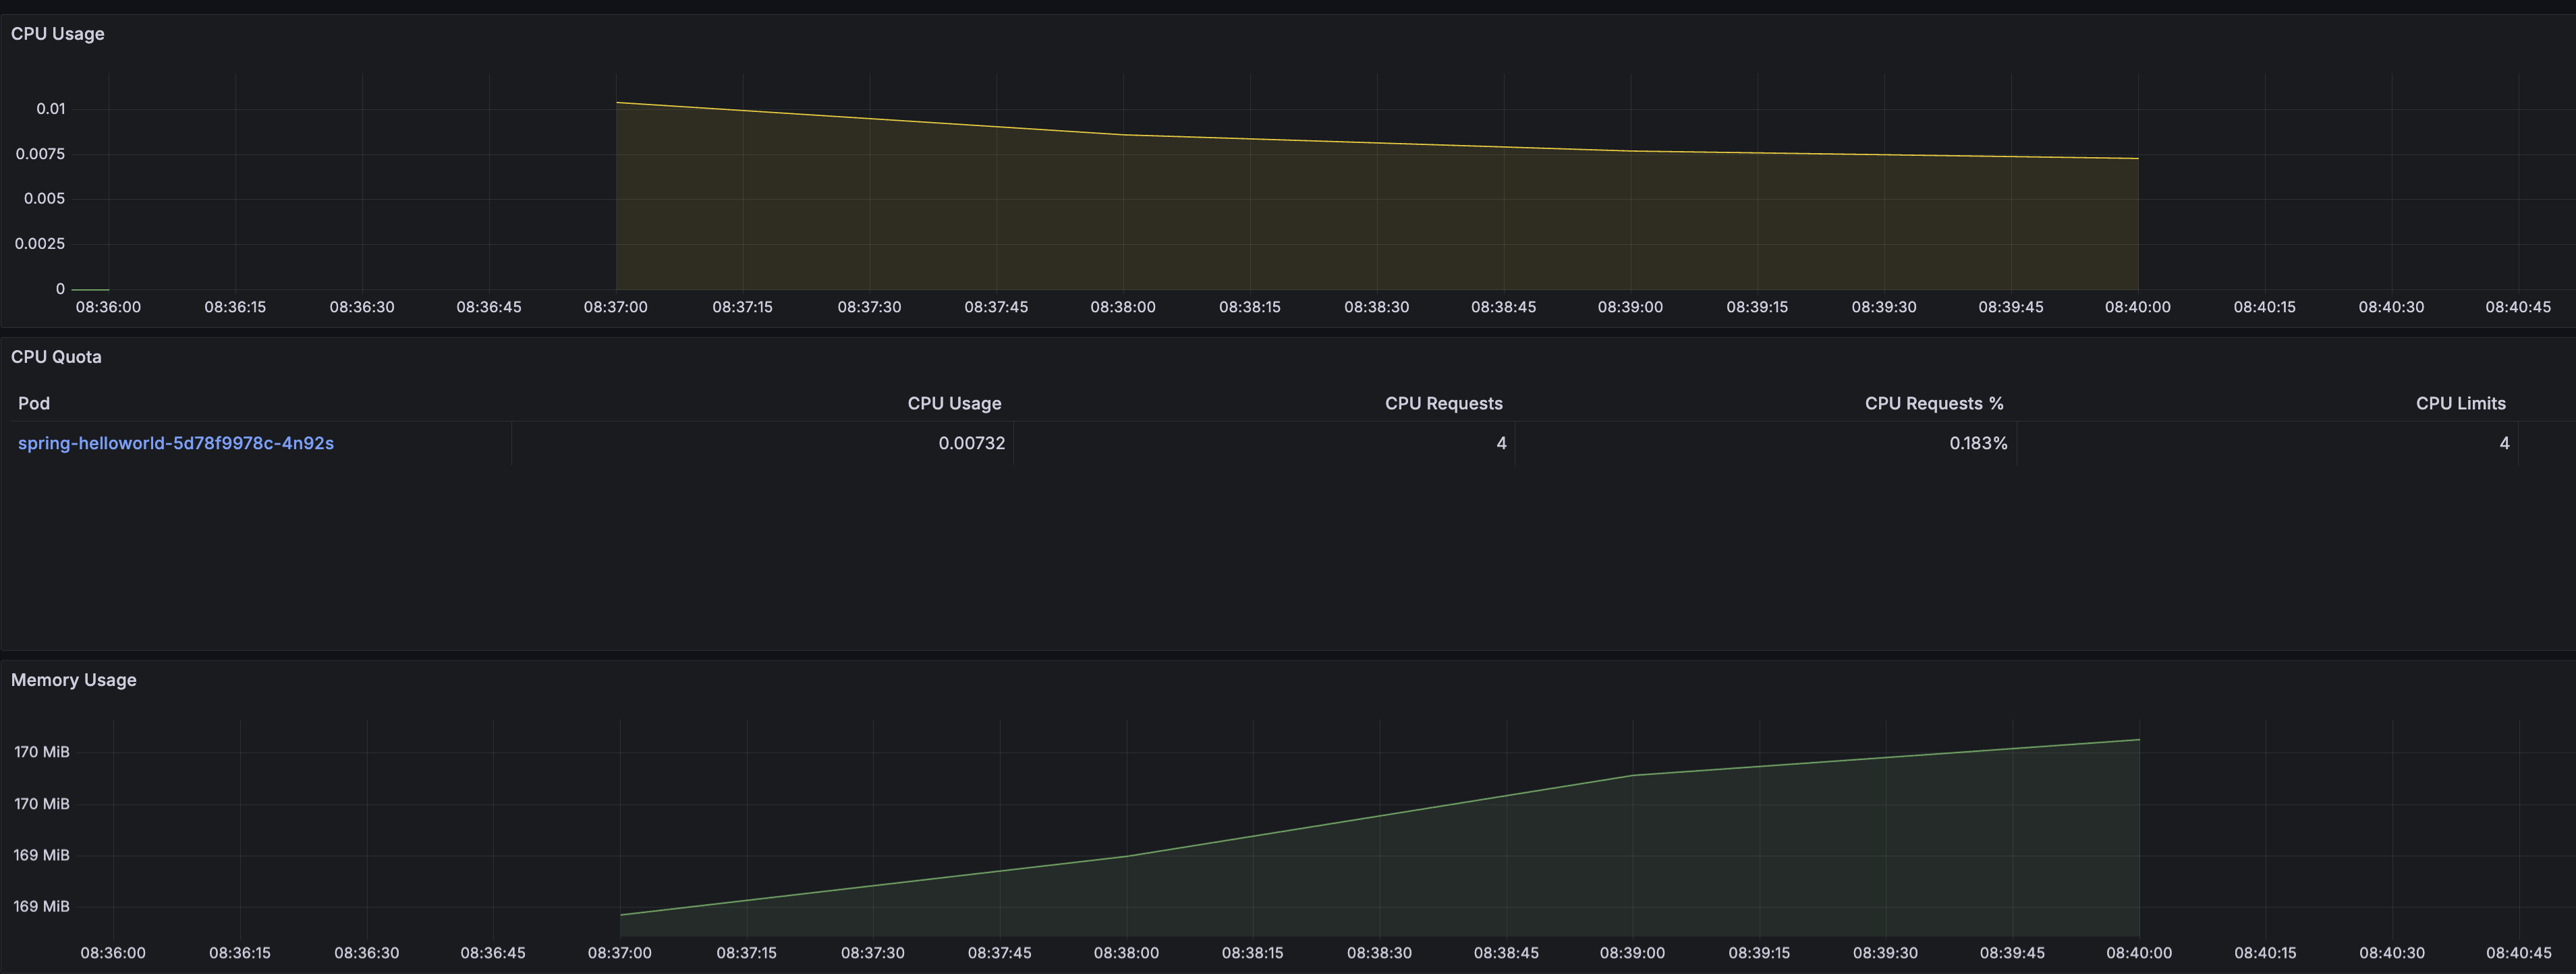Sort by the CPU Limits column header
The width and height of the screenshot is (2576, 974).
point(2460,403)
